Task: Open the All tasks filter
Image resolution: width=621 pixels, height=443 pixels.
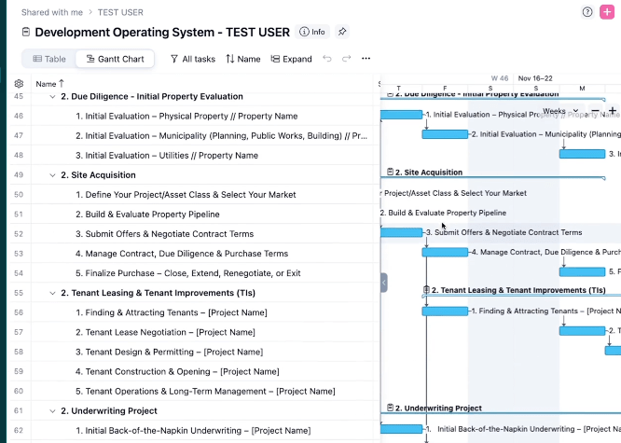Action: click(192, 59)
